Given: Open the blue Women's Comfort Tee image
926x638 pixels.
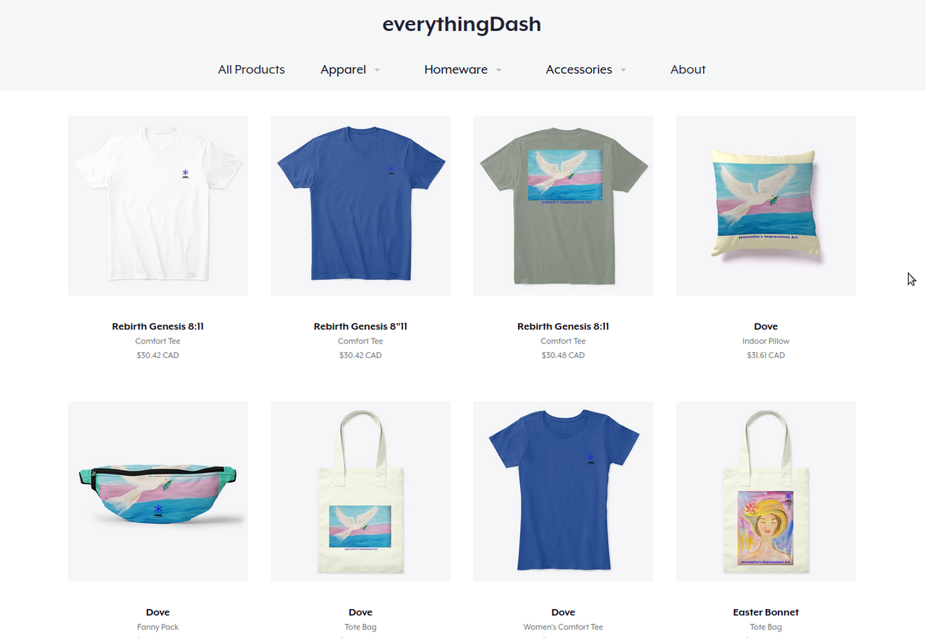Looking at the screenshot, I should [563, 491].
